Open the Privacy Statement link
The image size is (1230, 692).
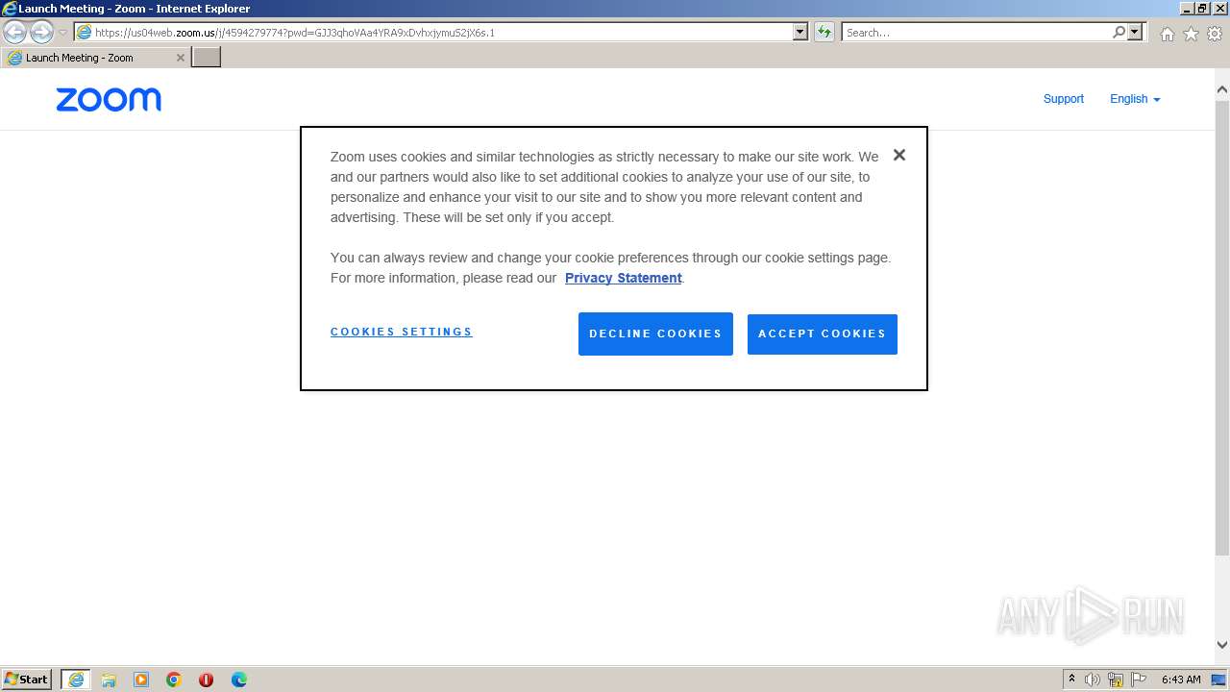624,278
